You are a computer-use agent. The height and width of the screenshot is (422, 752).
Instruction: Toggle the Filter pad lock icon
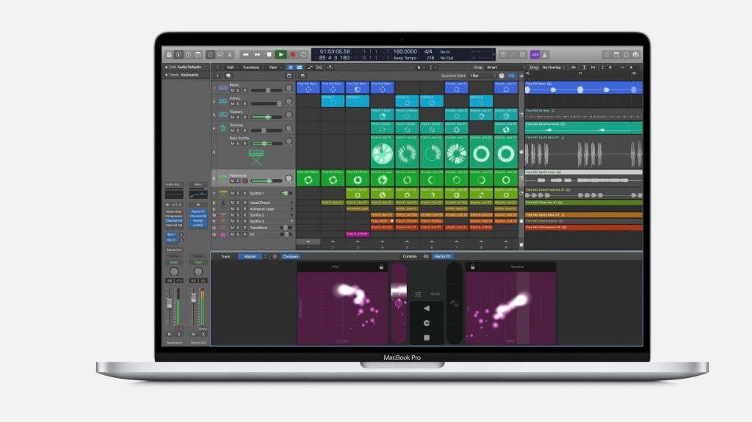point(381,267)
